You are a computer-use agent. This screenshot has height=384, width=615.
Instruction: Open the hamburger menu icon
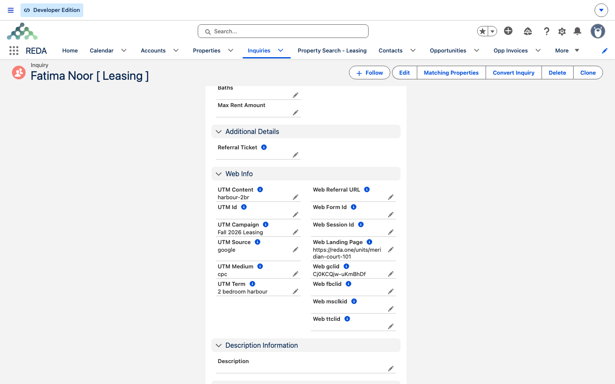coord(11,10)
